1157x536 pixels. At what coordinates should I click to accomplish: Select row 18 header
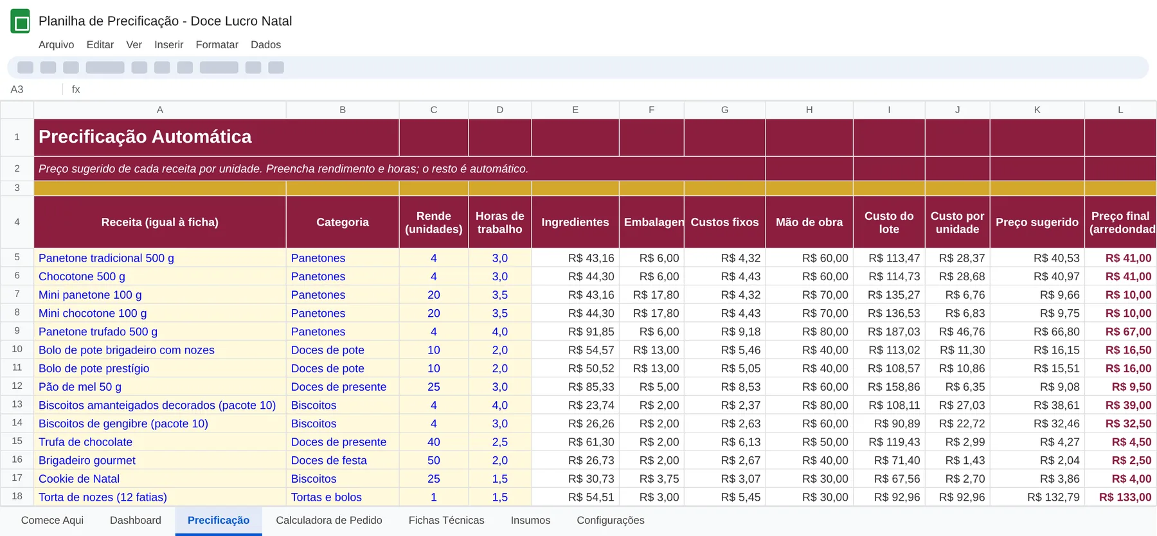pyautogui.click(x=17, y=497)
